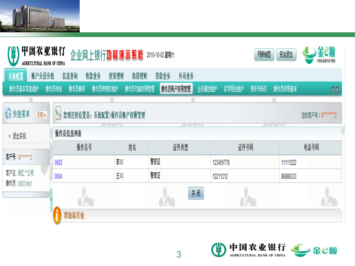The height and width of the screenshot is (266, 355).
Task: Click the 电话号码 column header
Action: 311,147
